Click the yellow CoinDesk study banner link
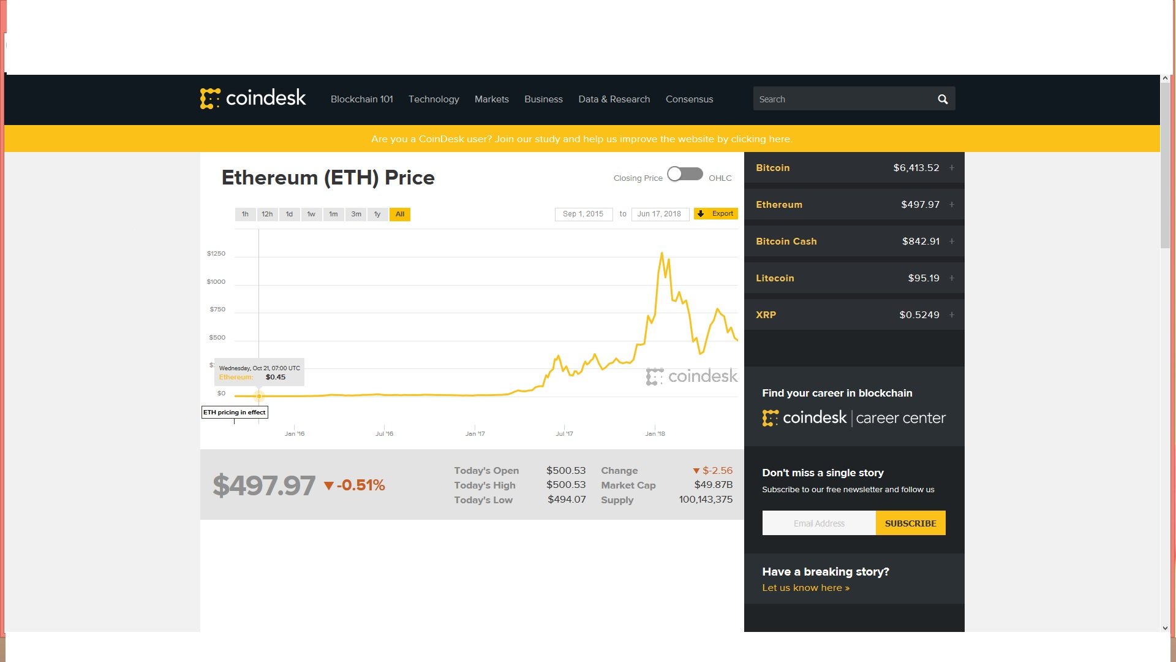1176x662 pixels. coord(582,139)
